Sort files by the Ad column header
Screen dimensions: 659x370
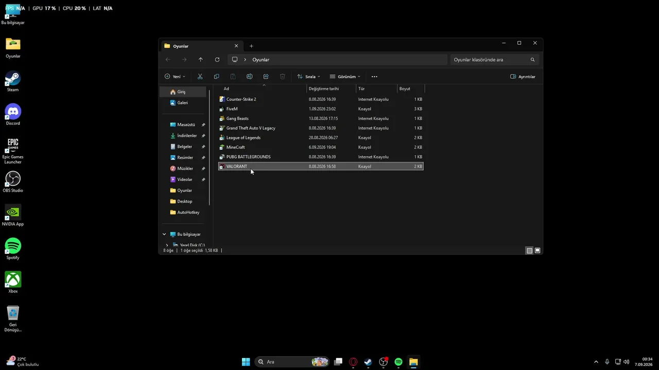263,89
